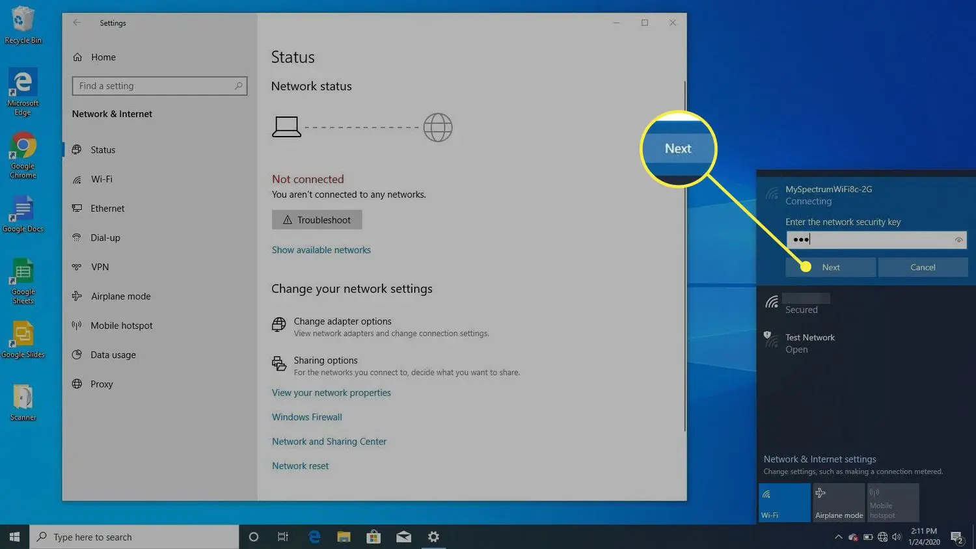The width and height of the screenshot is (976, 549).
Task: Toggle the Airplane mode quick action tile
Action: pyautogui.click(x=839, y=502)
